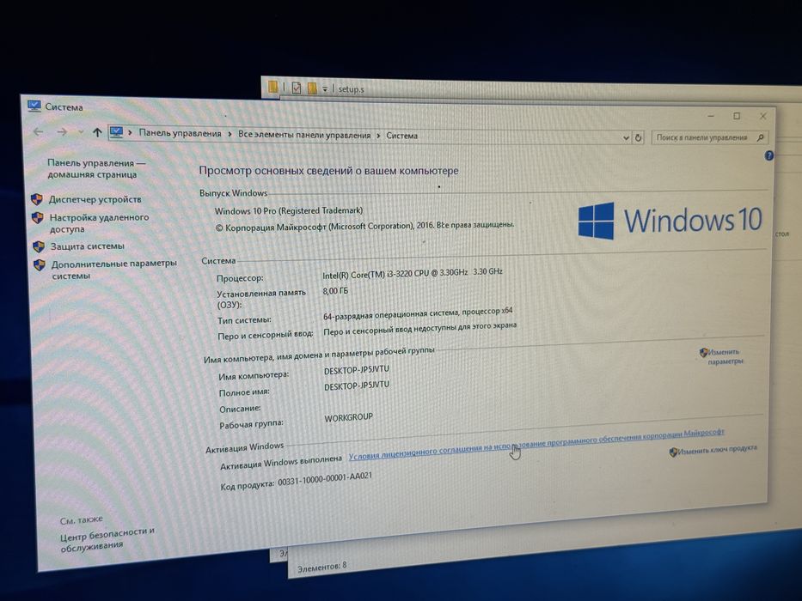Click the '64-разрядная операционная система' text

[x=418, y=313]
